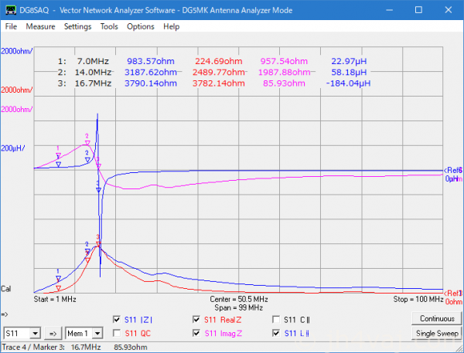Image resolution: width=464 pixels, height=353 pixels.
Task: Click the red 2000ohm/ scale label
Action: click(x=16, y=90)
